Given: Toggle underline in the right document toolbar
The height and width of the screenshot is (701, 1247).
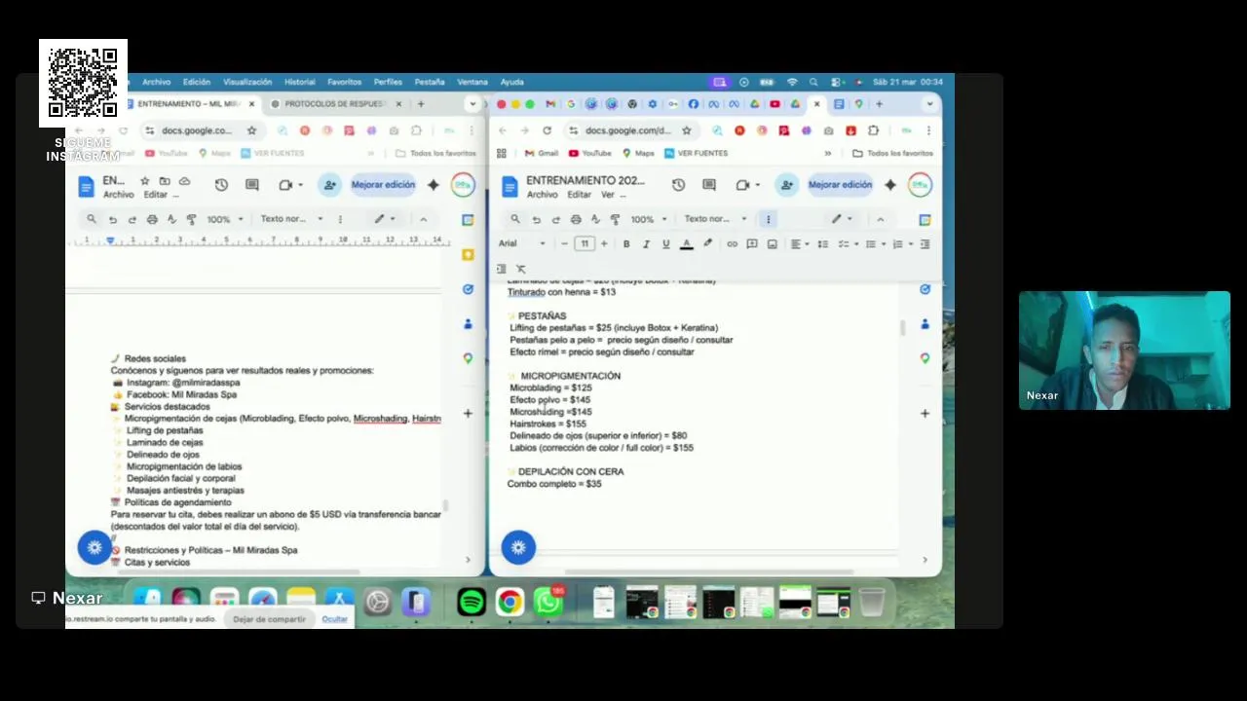Looking at the screenshot, I should coord(666,244).
